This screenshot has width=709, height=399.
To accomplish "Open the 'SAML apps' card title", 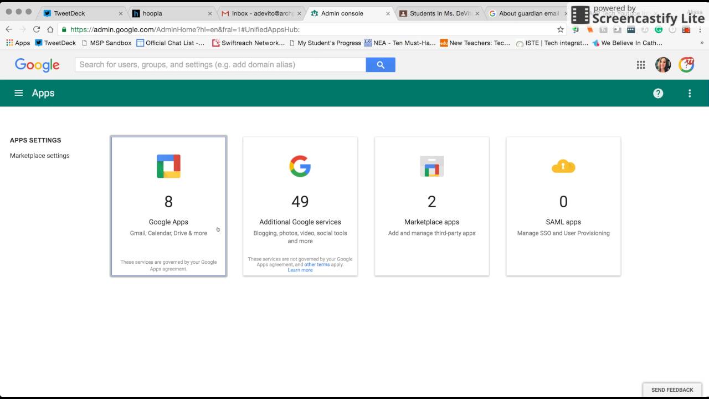I will 563,222.
